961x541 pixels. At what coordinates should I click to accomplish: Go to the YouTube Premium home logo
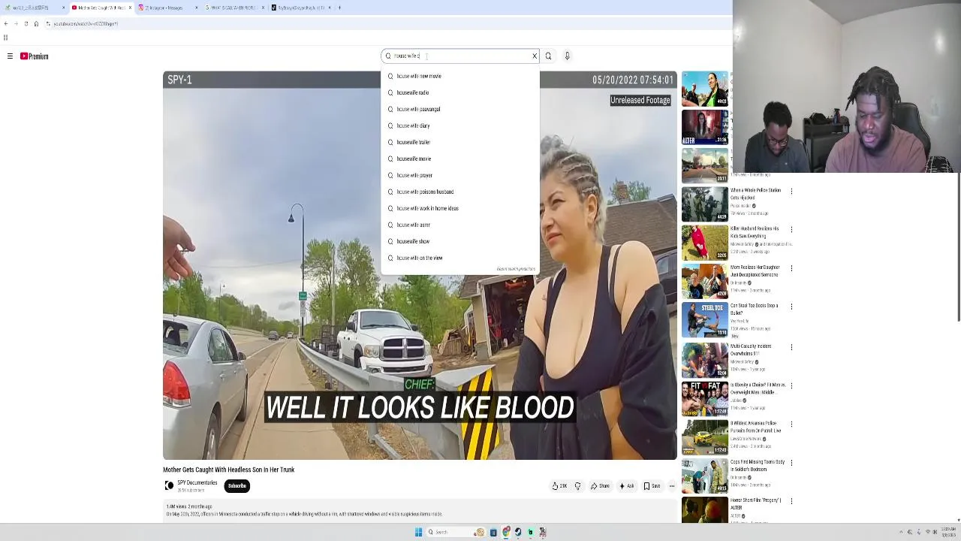pyautogui.click(x=34, y=56)
